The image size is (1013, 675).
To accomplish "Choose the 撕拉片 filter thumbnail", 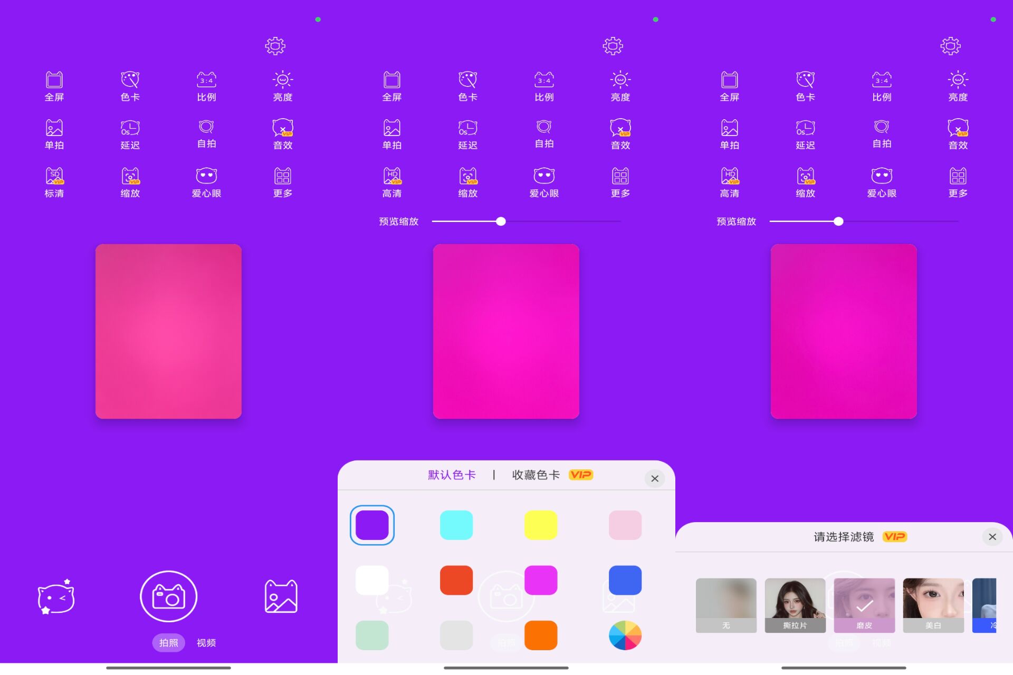I will tap(795, 605).
